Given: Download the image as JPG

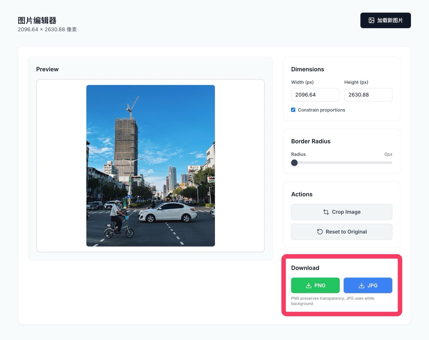Looking at the screenshot, I should [368, 285].
